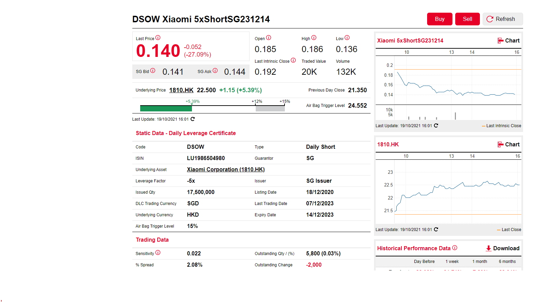544x302 pixels.
Task: Click the Last Price info icon
Action: coord(158,38)
